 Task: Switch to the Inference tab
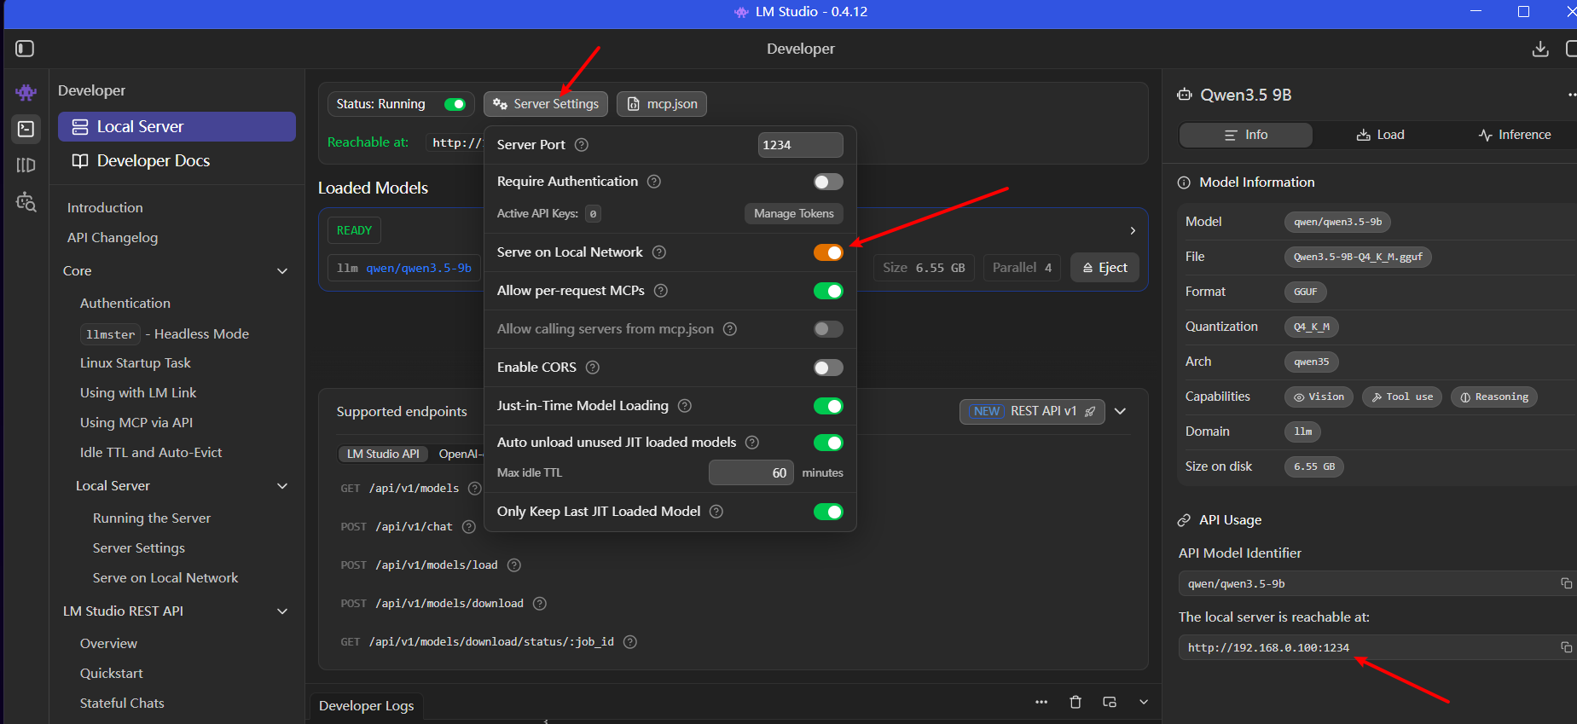[1515, 135]
